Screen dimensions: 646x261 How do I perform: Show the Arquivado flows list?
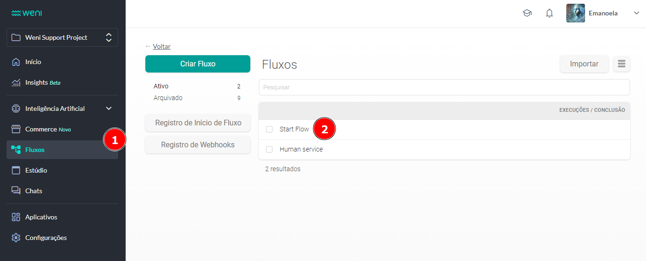[168, 98]
